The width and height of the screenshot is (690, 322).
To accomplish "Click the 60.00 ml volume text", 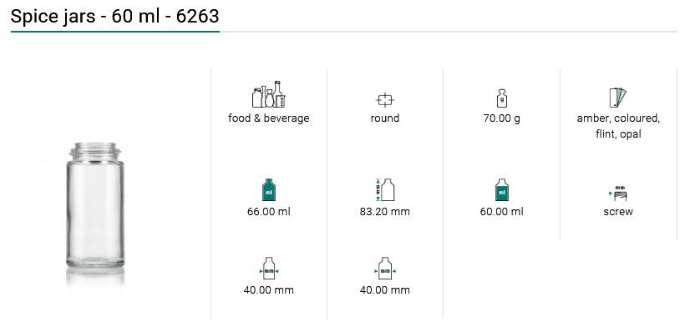I will (502, 211).
